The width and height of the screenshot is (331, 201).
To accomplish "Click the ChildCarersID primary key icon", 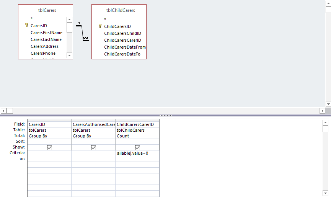I will pyautogui.click(x=100, y=26).
